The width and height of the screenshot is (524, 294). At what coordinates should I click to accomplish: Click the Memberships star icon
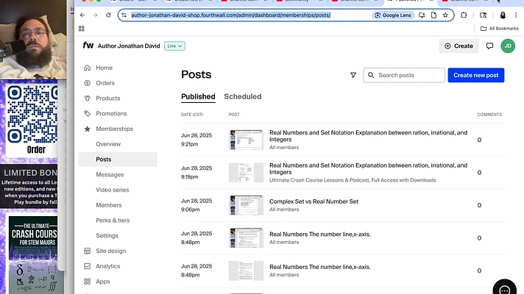click(x=88, y=129)
